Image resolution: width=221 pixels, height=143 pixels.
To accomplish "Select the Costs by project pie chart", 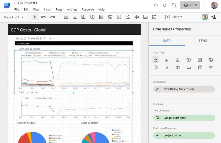I will [x=95, y=138].
